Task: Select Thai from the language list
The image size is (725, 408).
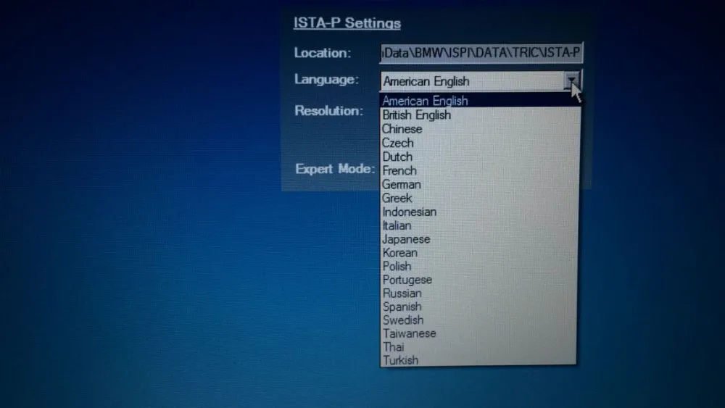Action: click(x=478, y=346)
